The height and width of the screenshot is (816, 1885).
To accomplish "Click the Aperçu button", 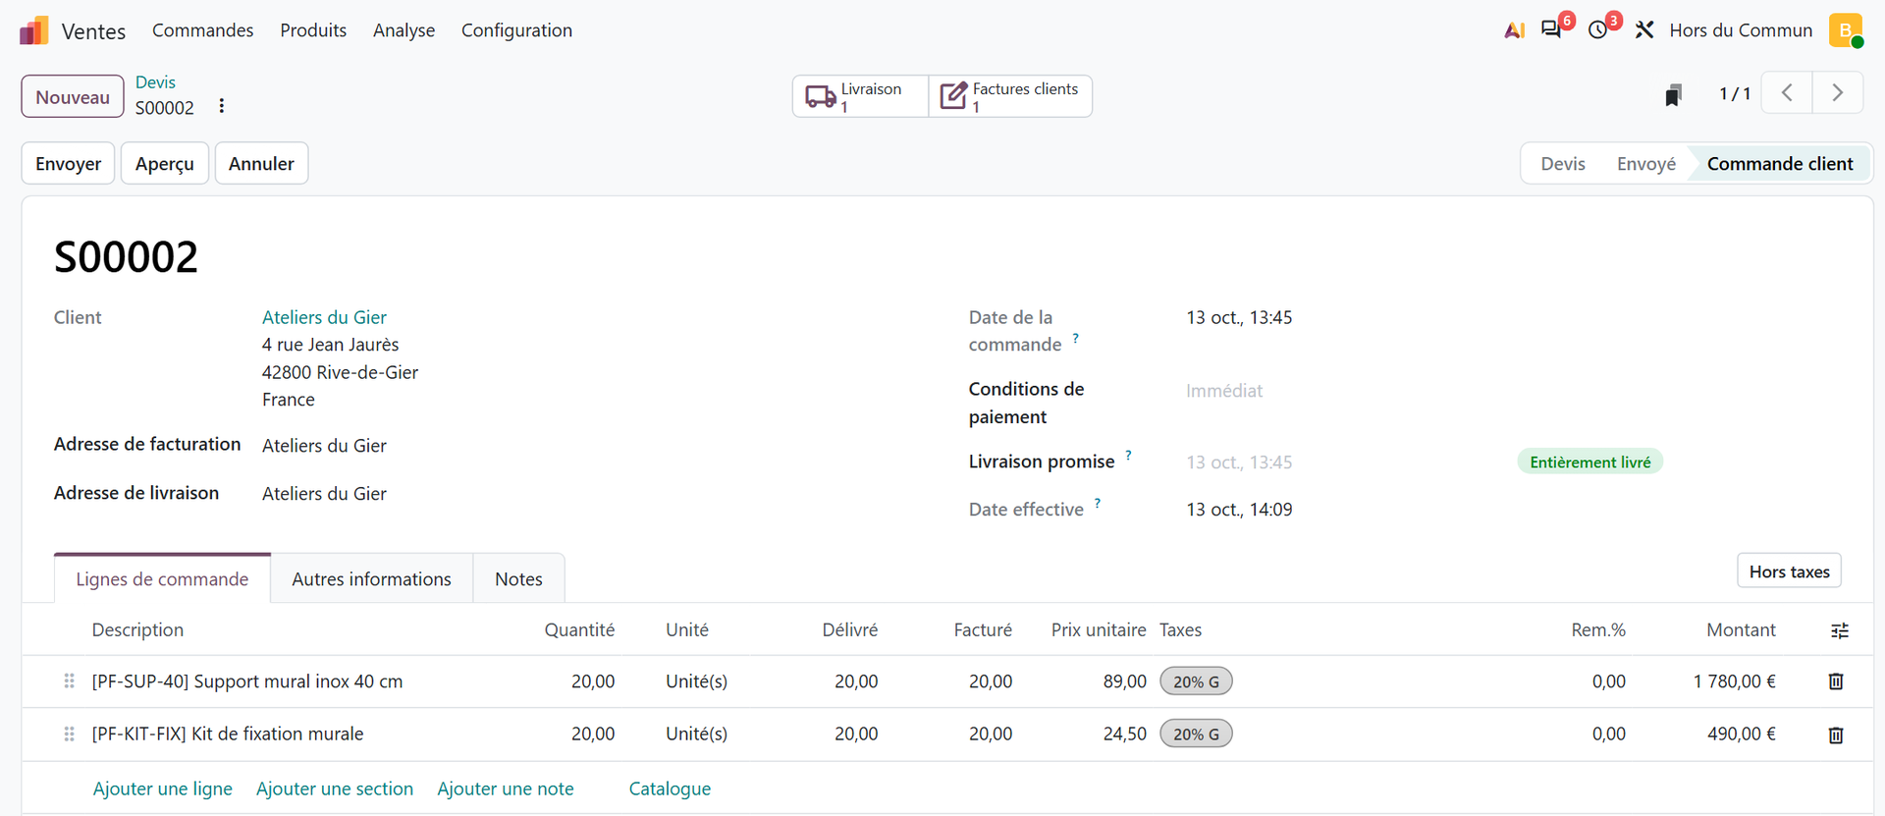I will tap(165, 163).
